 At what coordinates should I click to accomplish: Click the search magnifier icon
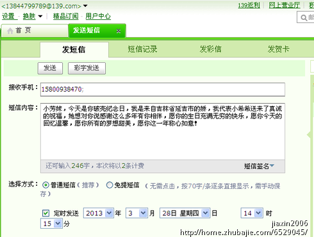pyautogui.click(x=304, y=17)
